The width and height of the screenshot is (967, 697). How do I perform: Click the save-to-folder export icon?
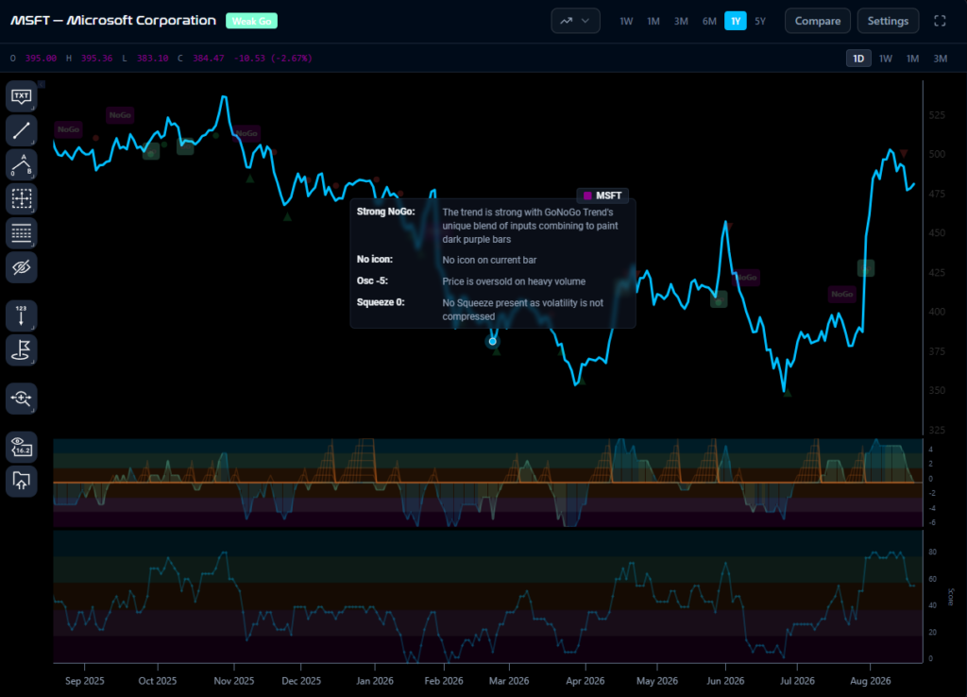click(x=22, y=481)
